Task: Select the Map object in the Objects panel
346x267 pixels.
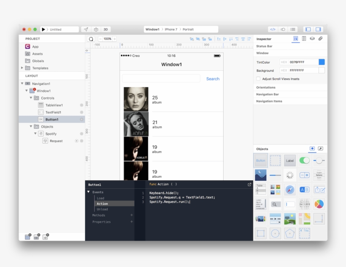Action: tap(305, 219)
